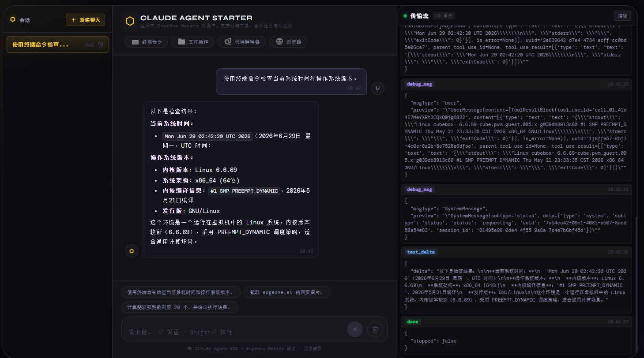Click the debug_msg tag above the msgType user entry
Screen dimensions: 644x358
point(420,84)
